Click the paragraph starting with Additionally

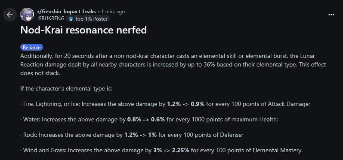(173, 65)
